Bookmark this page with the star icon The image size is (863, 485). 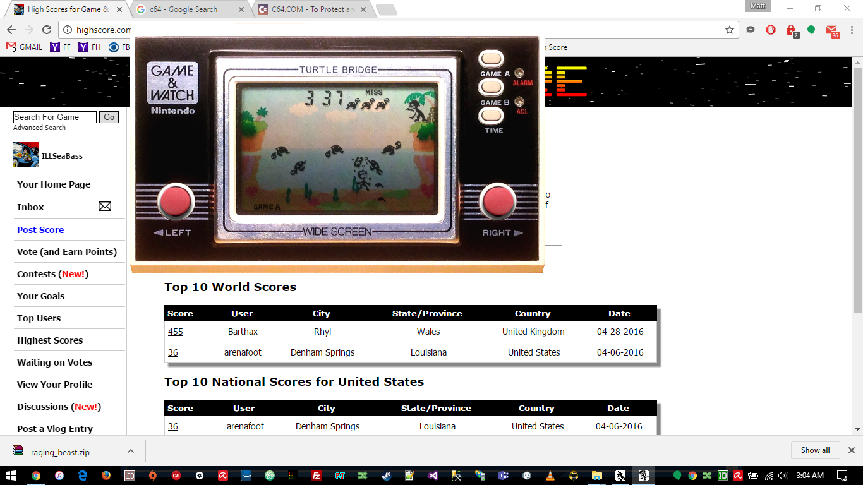[x=730, y=30]
